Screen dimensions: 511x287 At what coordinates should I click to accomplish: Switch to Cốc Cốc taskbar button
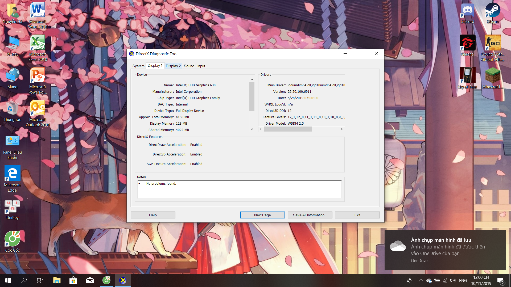point(106,280)
